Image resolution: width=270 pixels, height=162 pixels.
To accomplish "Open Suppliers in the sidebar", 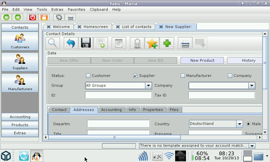I will coord(20,62).
